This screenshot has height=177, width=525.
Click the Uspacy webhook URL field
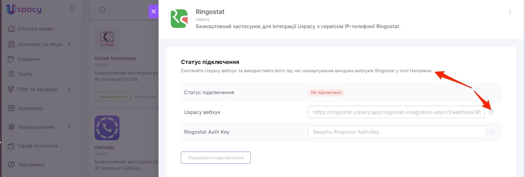396,112
